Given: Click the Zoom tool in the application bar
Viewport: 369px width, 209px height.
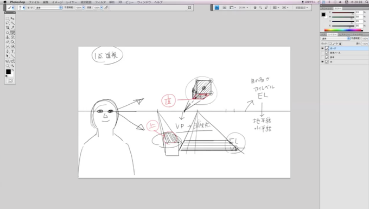Looking at the screenshot, I should click(260, 8).
